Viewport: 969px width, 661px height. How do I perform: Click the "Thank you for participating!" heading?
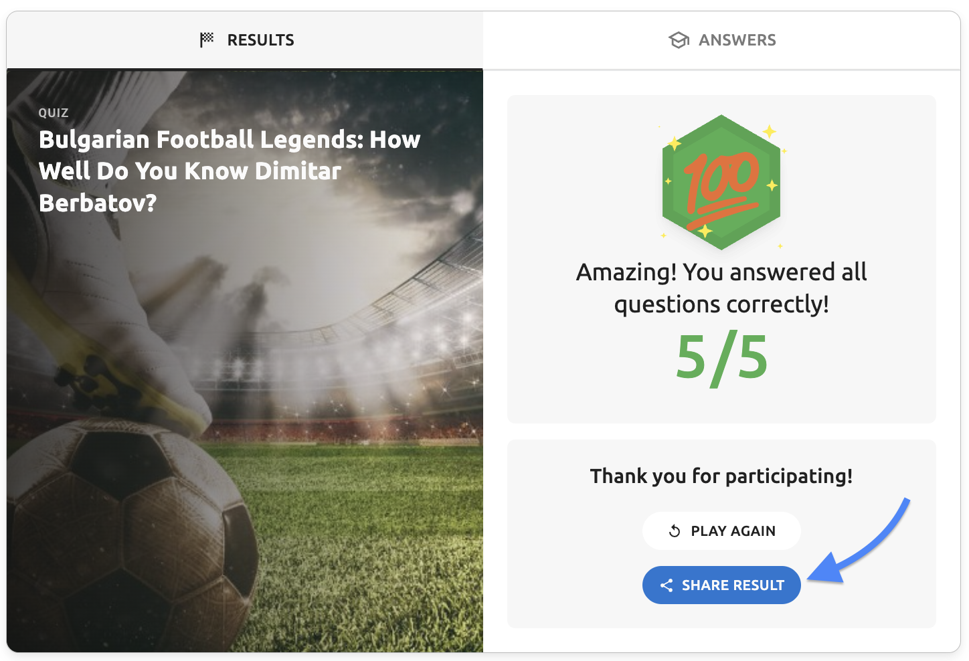click(721, 476)
